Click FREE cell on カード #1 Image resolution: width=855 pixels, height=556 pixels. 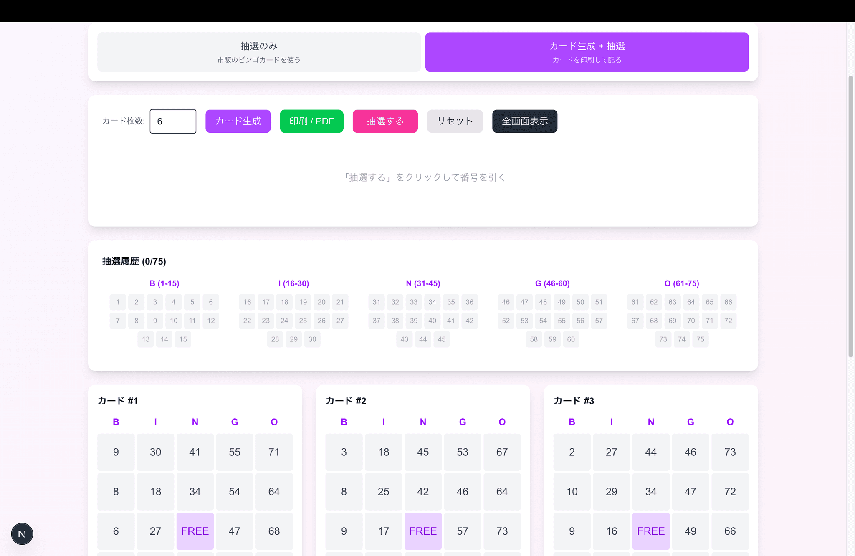tap(195, 531)
